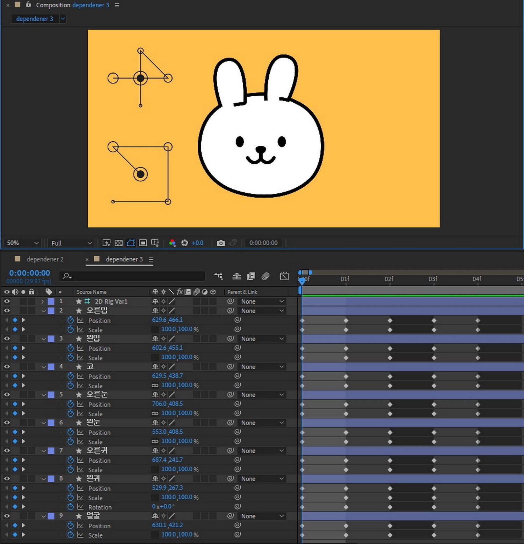
Task: Open the 50% magnification dropdown
Action: (x=22, y=243)
